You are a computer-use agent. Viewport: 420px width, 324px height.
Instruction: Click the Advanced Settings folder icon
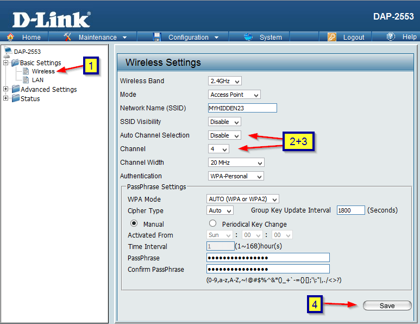coord(16,89)
